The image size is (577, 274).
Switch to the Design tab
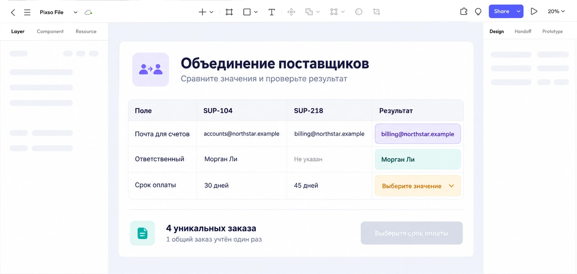point(497,31)
